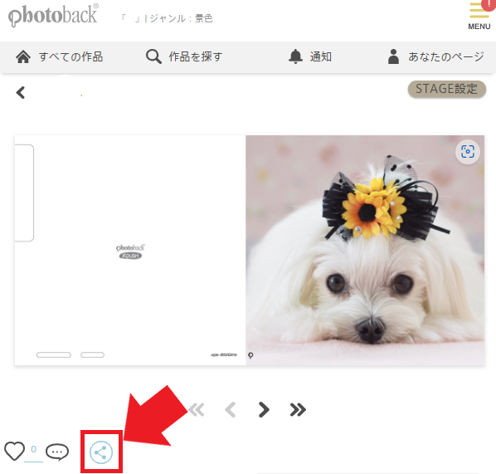Open 作品を探す search

184,57
